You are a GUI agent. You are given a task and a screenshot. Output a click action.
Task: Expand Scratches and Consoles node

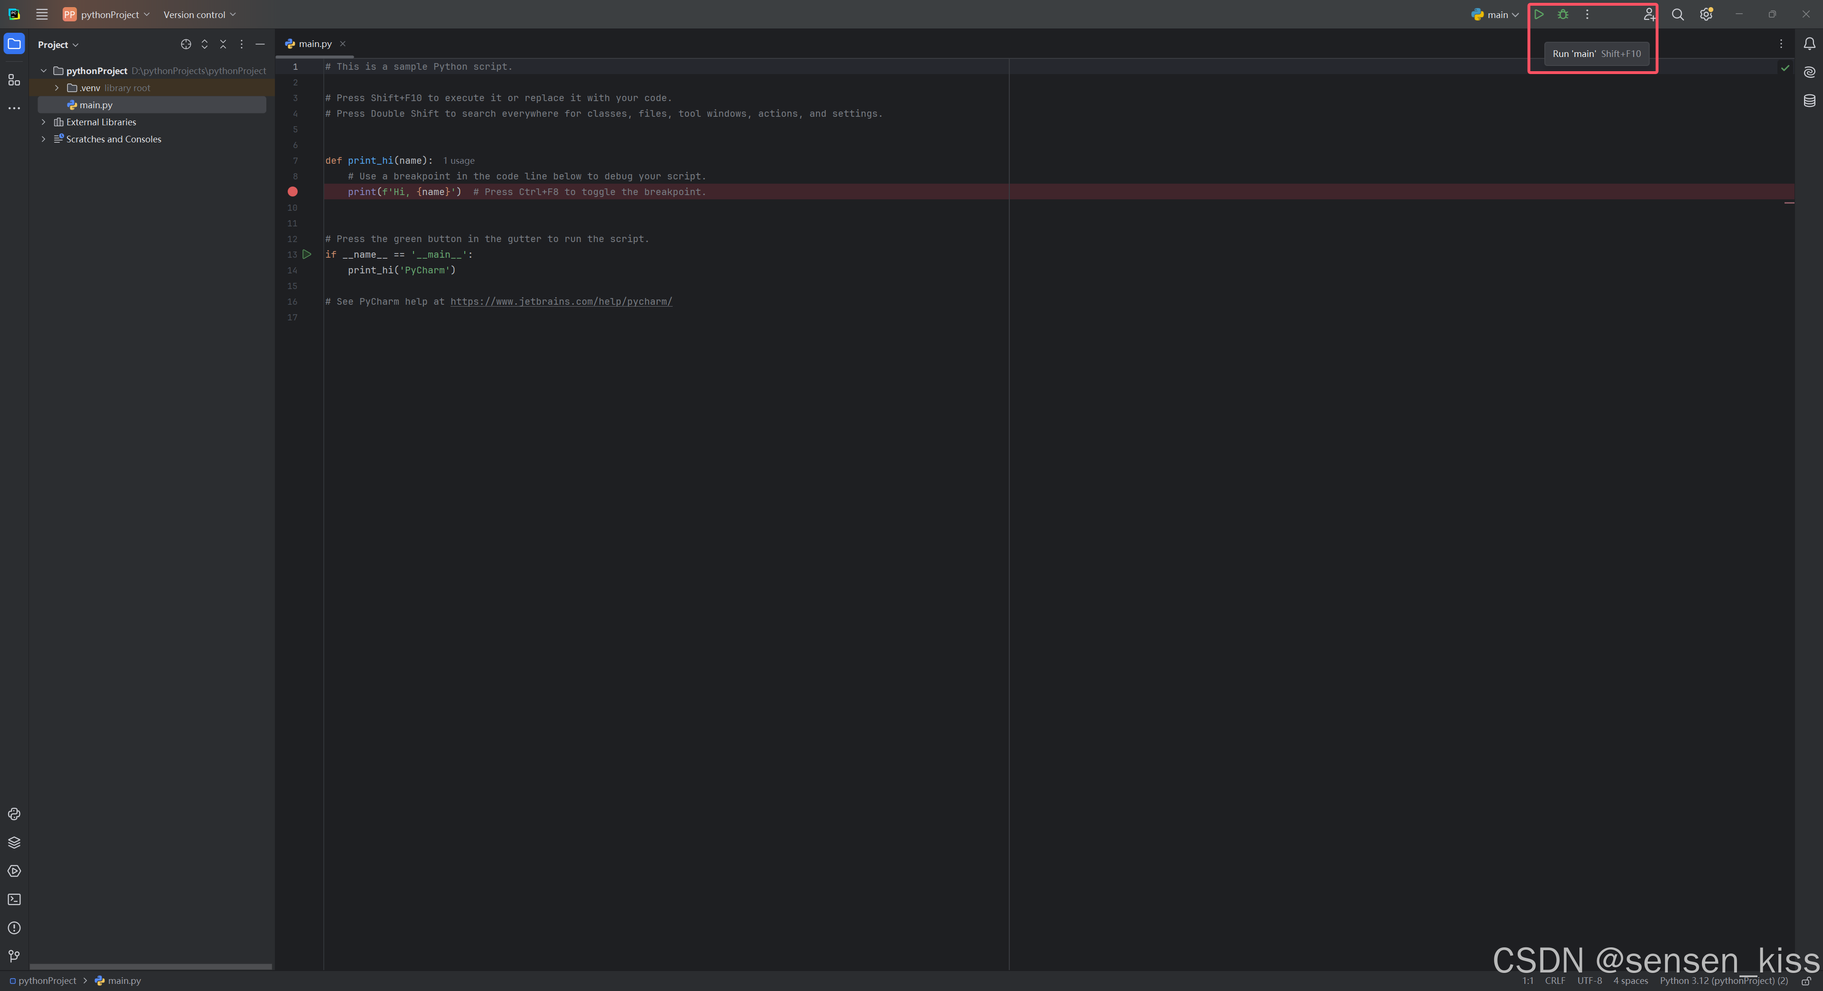pyautogui.click(x=44, y=140)
